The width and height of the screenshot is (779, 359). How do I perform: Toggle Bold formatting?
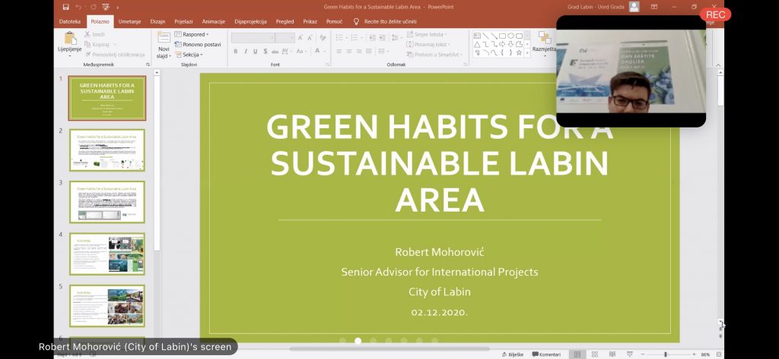[236, 52]
